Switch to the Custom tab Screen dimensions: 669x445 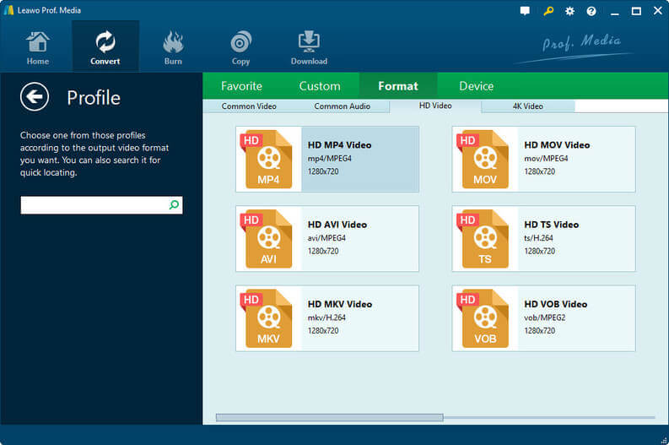pos(320,86)
